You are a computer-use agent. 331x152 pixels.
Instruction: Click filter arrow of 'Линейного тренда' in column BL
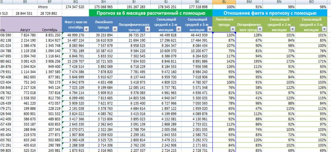pyautogui.click(x=233, y=29)
